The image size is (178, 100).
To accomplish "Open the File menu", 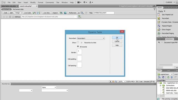I will tap(9, 2).
